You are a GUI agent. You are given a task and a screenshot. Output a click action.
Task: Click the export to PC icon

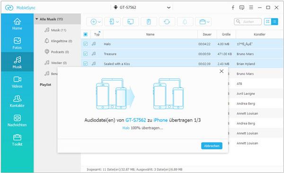[x=131, y=22]
